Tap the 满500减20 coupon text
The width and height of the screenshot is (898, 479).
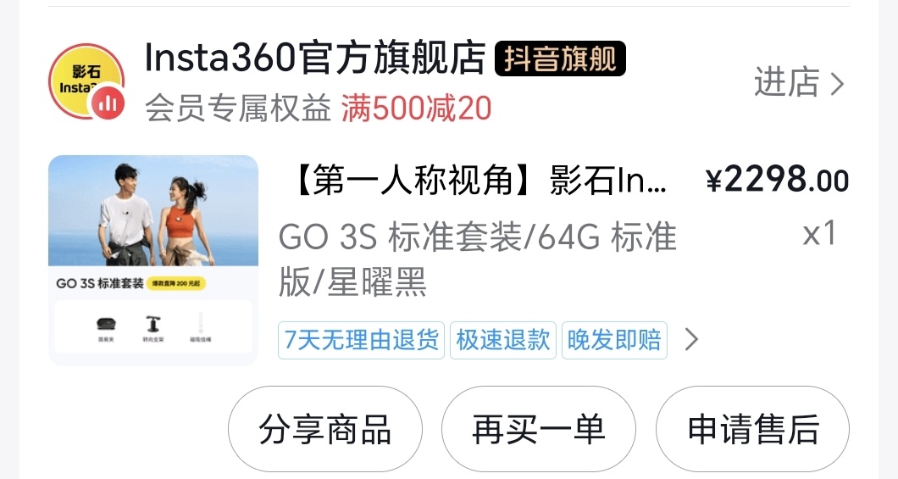416,109
